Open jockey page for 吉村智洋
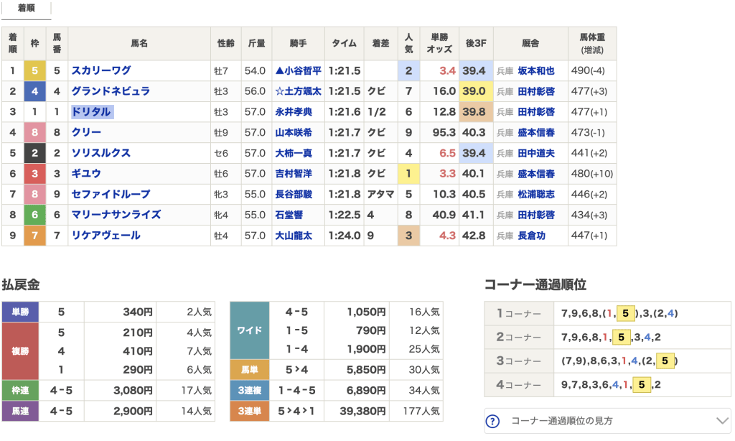 [x=294, y=174]
